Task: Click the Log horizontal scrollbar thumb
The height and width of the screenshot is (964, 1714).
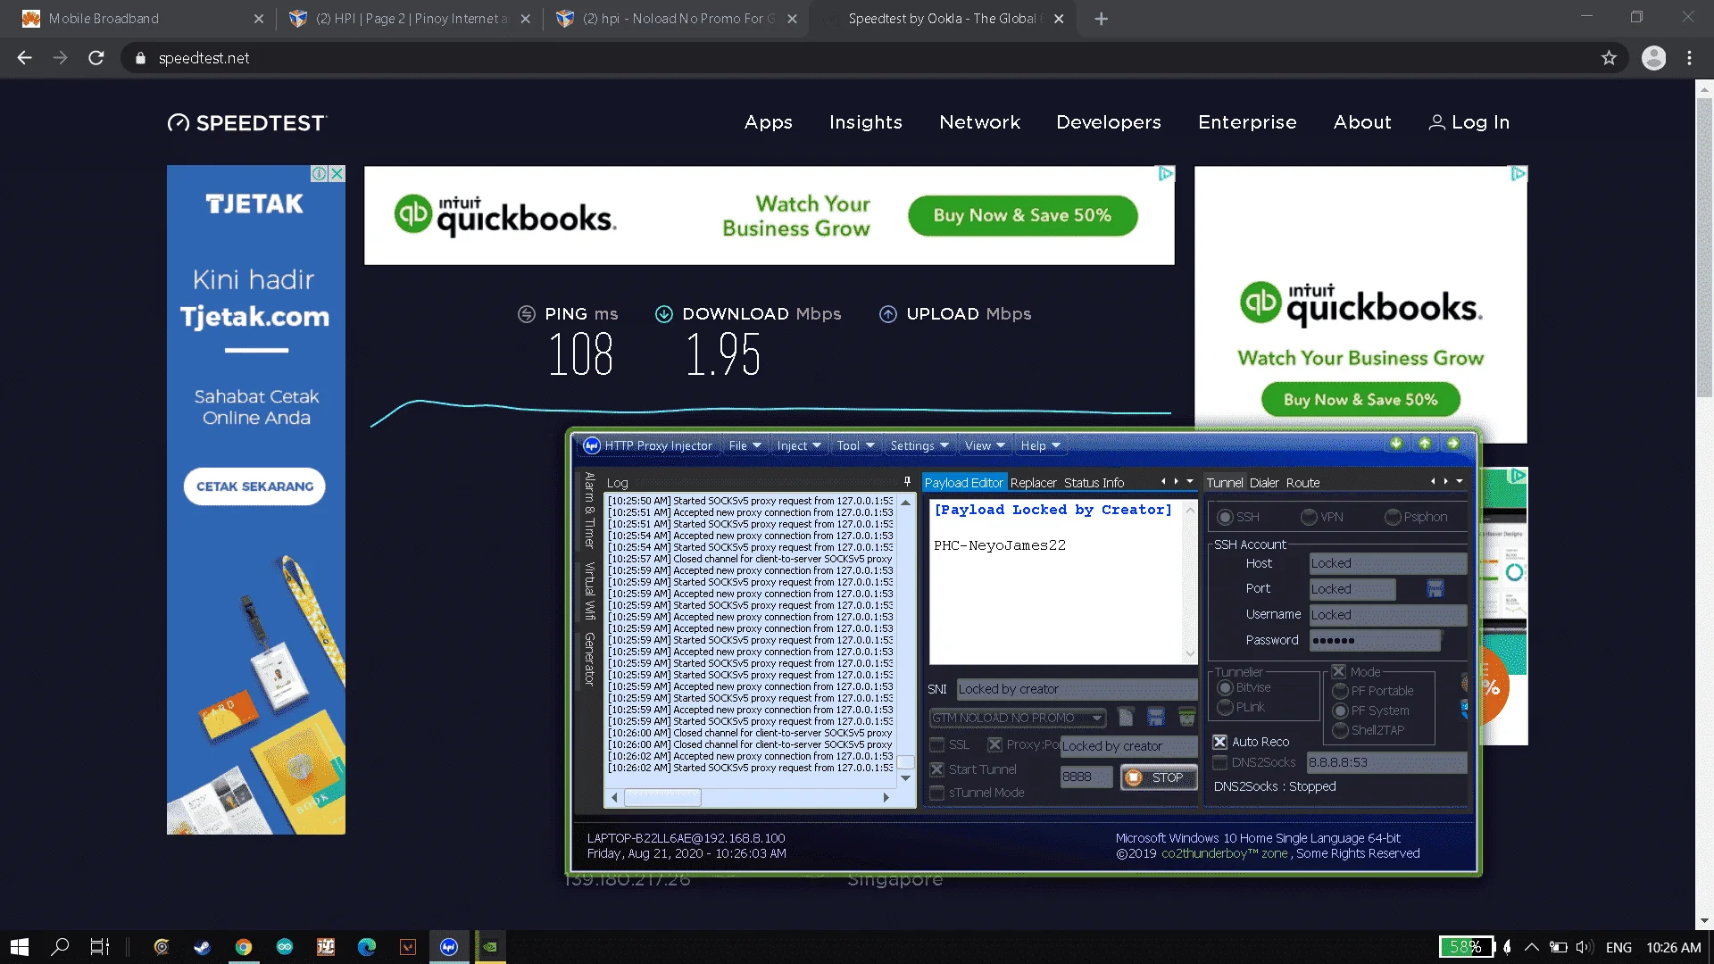Action: pos(661,797)
